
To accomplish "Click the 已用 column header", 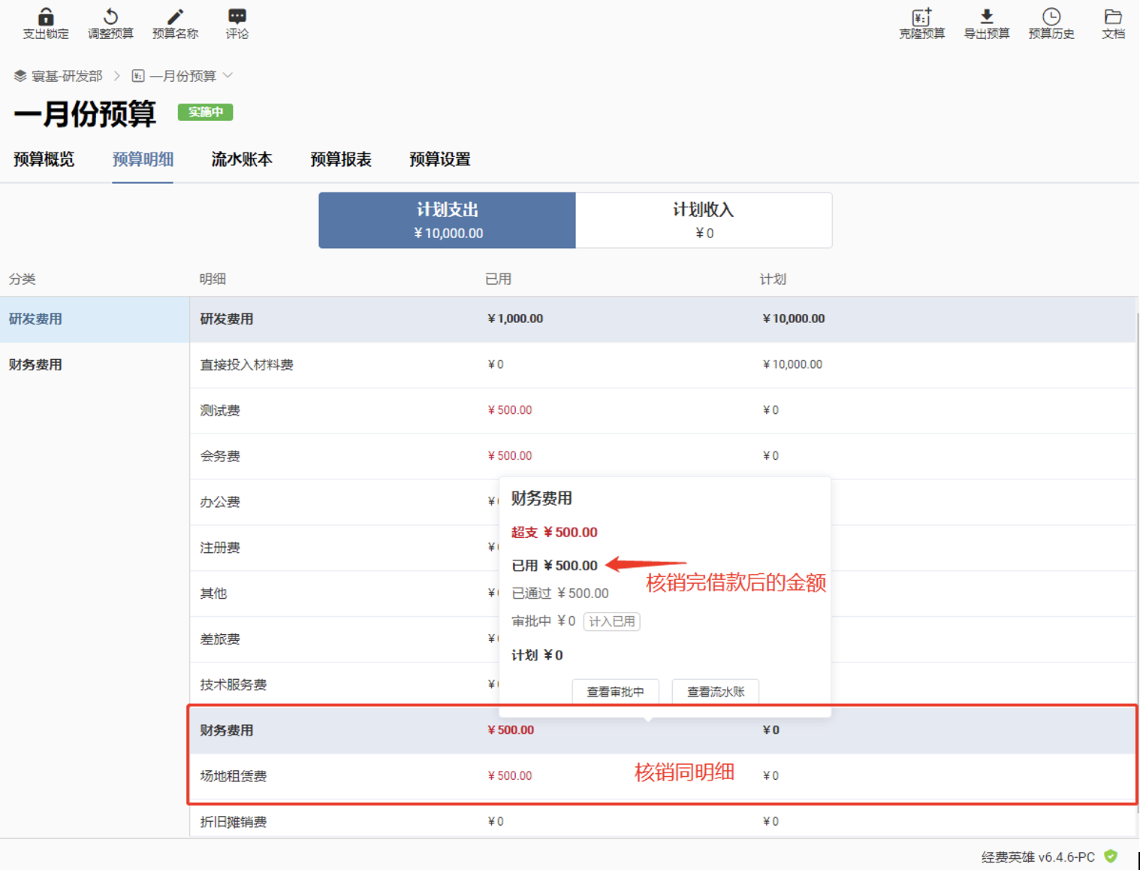I will 498,279.
